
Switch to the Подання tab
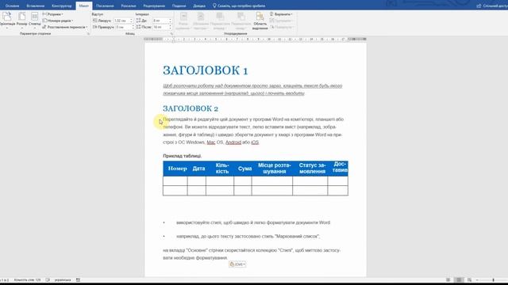pyautogui.click(x=179, y=6)
